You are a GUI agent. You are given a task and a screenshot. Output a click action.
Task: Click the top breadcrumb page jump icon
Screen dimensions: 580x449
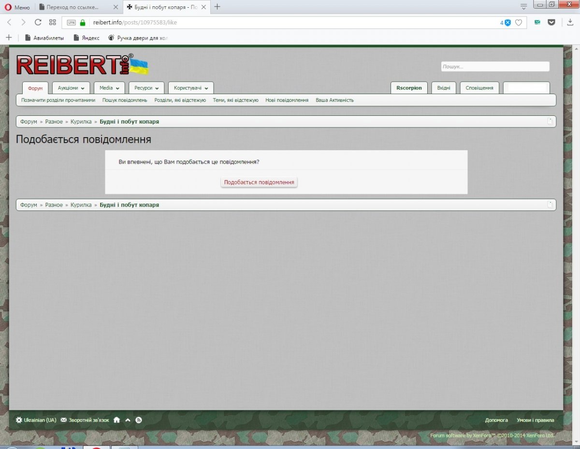550,121
